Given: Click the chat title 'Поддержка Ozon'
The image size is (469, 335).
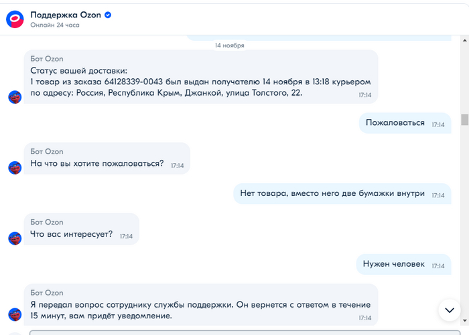Looking at the screenshot, I should pyautogui.click(x=66, y=15).
